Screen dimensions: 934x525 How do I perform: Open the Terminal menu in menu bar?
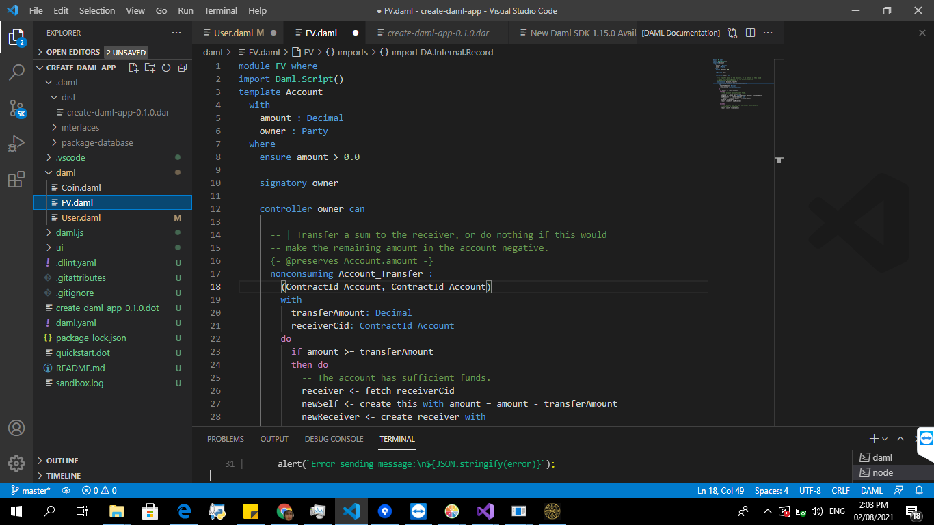pos(221,11)
